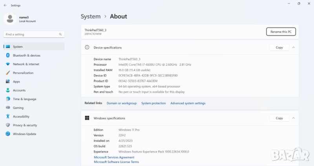
Task: Open Accounts settings
Action: pos(19,90)
